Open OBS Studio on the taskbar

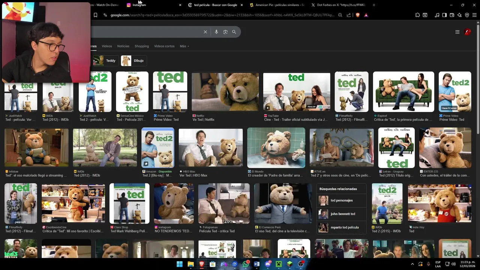point(301,264)
